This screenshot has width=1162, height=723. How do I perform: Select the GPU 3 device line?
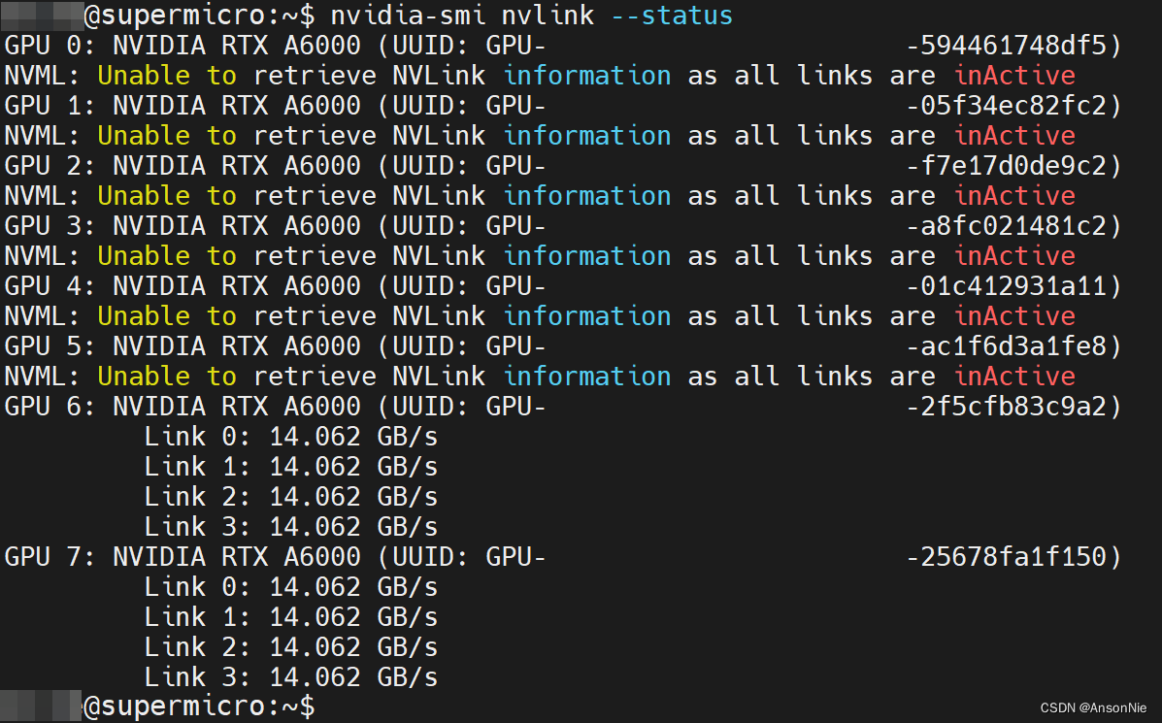(x=272, y=225)
